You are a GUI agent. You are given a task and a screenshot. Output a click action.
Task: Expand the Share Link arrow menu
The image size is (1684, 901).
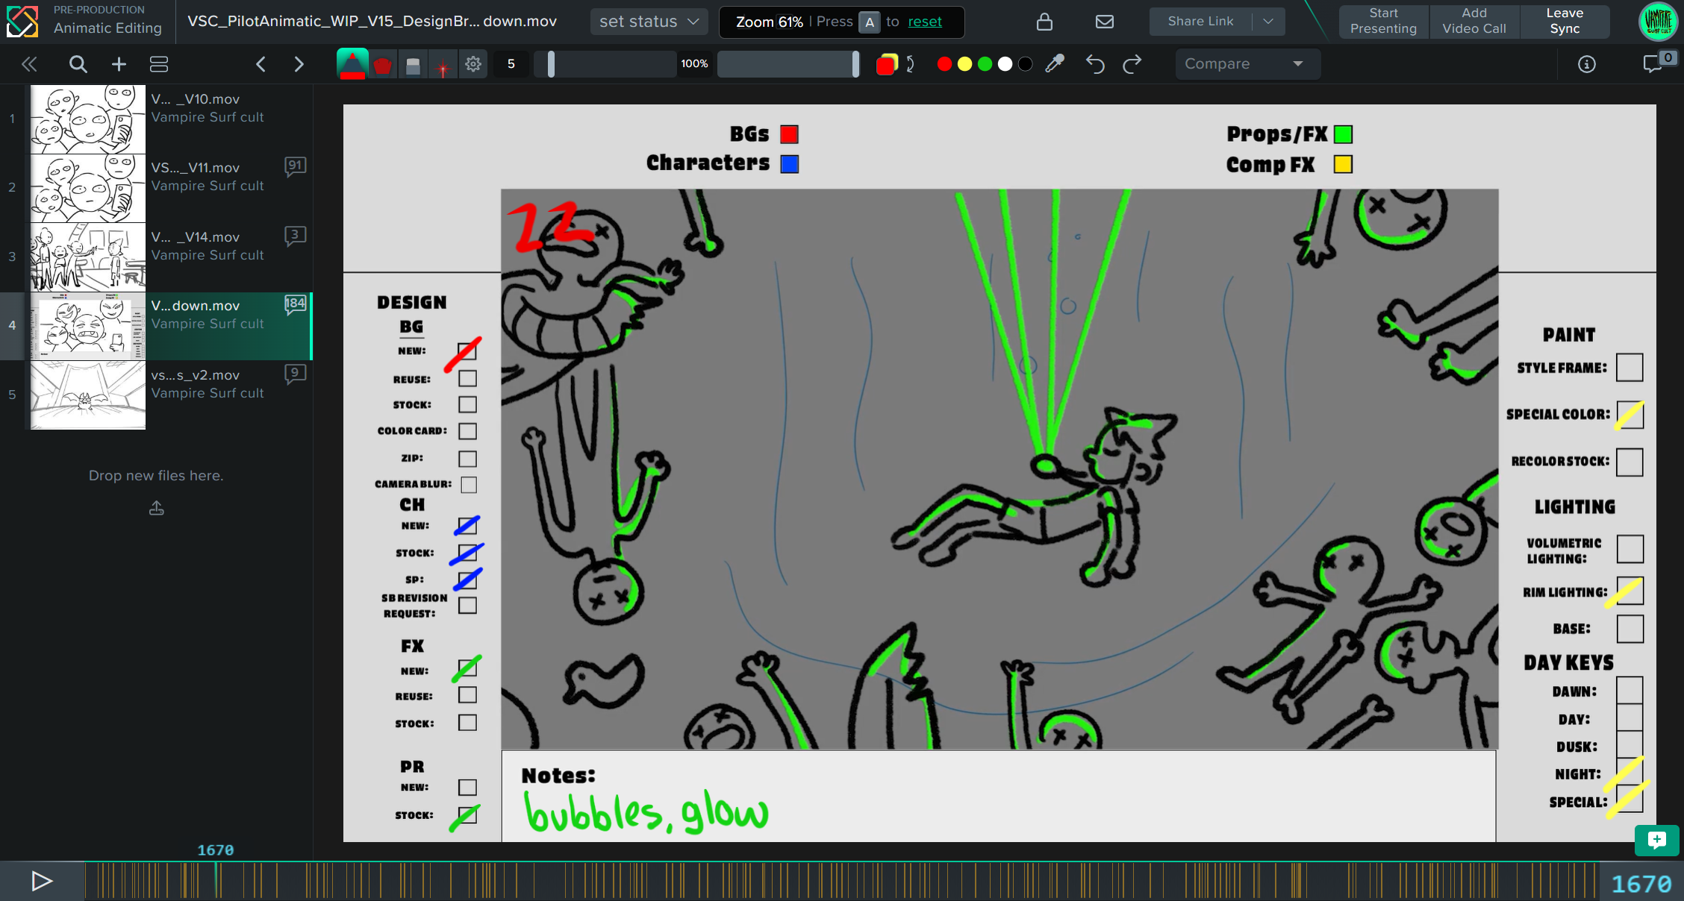[x=1268, y=22]
